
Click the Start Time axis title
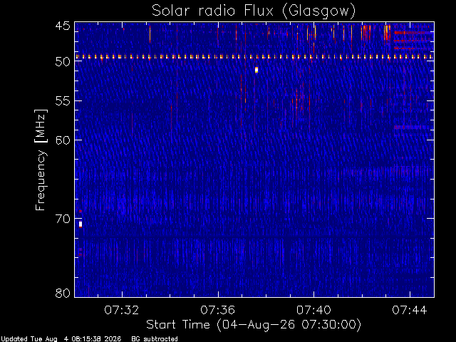pyautogui.click(x=254, y=325)
